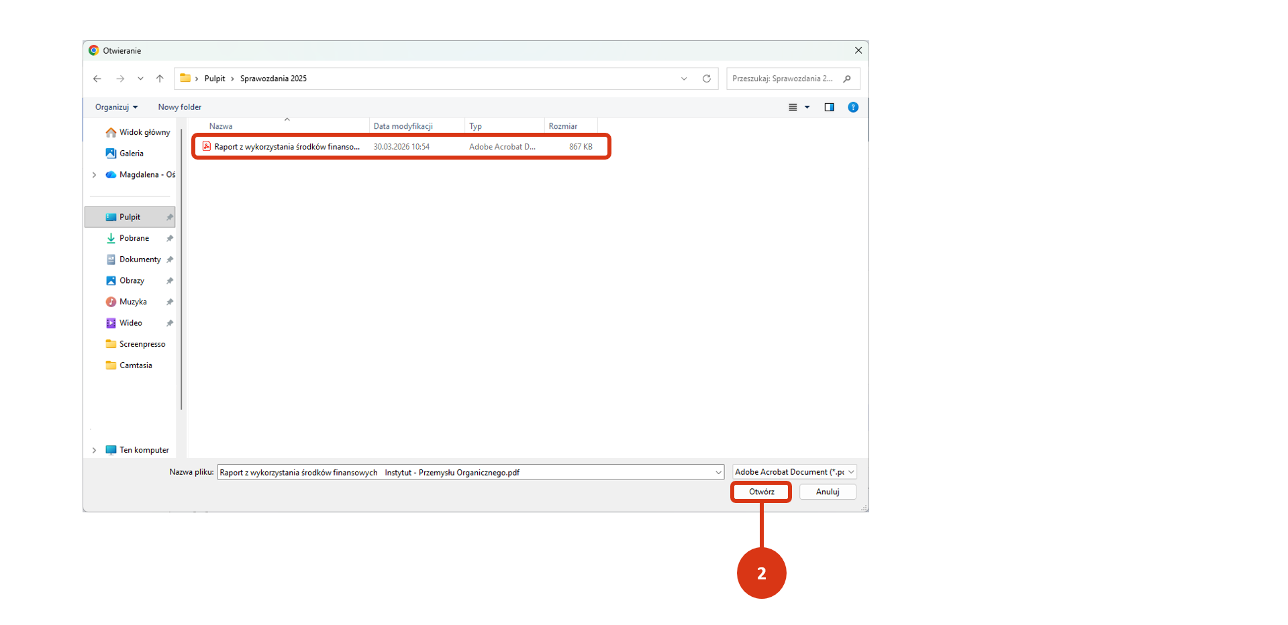Viewport: 1288px width, 625px height.
Task: Expand the Magdalena OneDrive node
Action: click(x=94, y=175)
